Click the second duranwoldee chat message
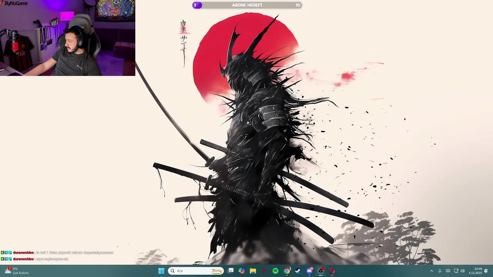The image size is (493, 277). click(x=35, y=259)
